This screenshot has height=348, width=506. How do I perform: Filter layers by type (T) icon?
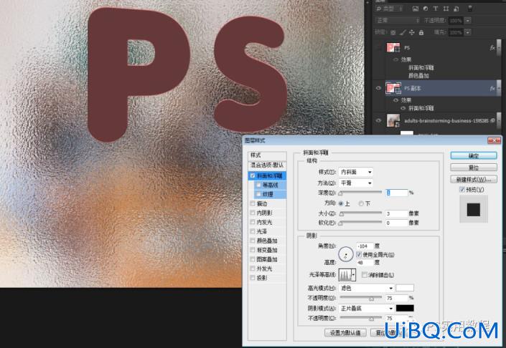point(436,9)
